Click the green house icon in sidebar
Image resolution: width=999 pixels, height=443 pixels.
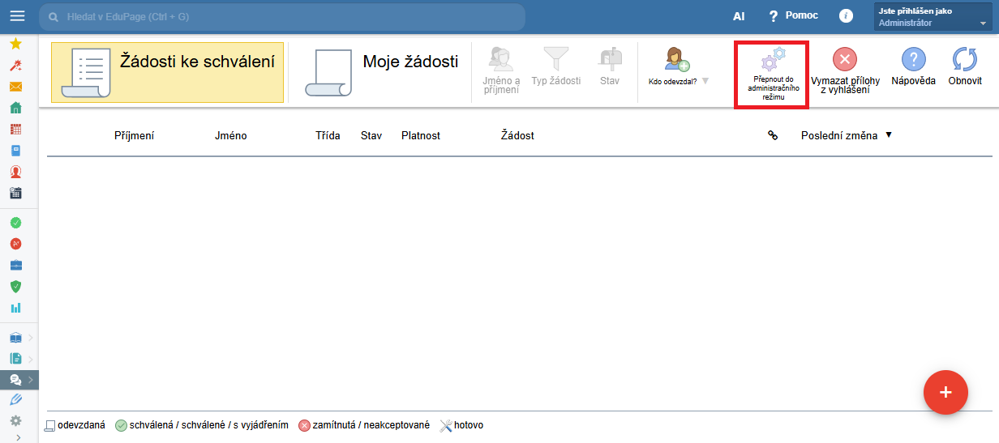point(15,108)
